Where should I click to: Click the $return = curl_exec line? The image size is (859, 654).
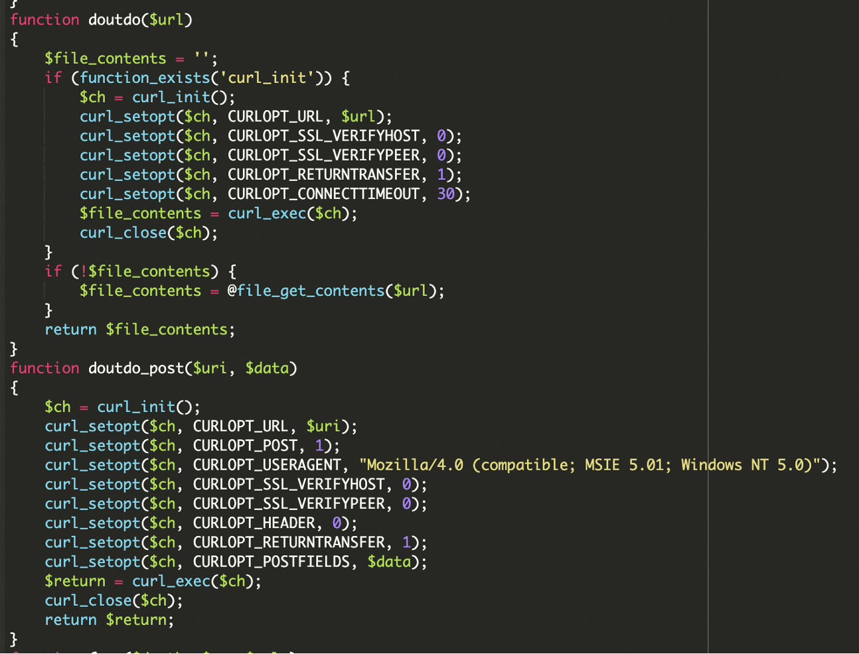(153, 582)
